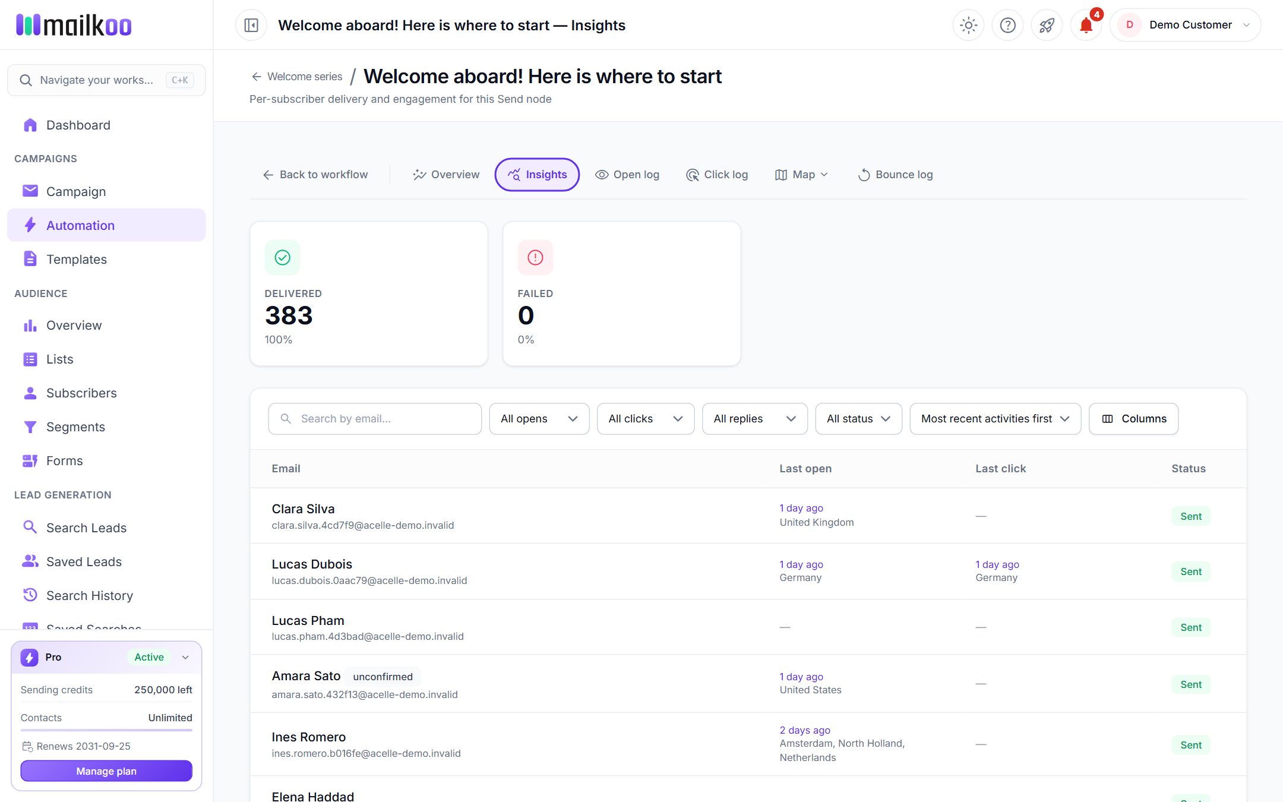Open Most recent activities first sort dropdown
1283x802 pixels.
pos(996,419)
